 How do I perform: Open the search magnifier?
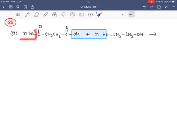18,7
